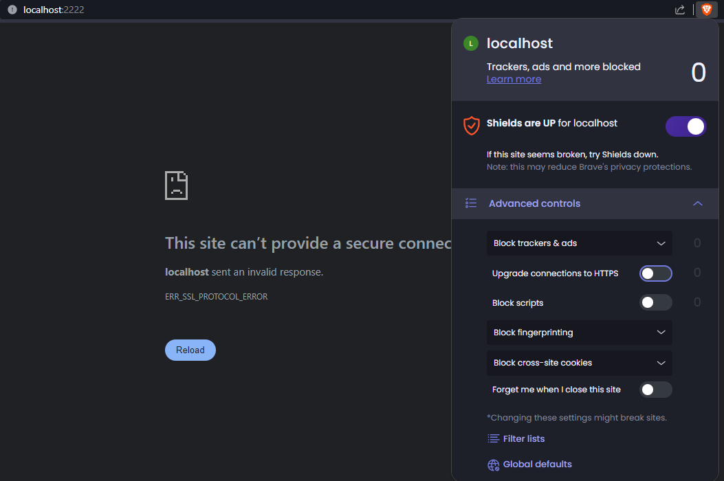Enable Forget me when I close this site

pyautogui.click(x=655, y=390)
